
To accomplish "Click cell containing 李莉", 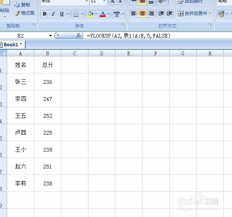I will click(21, 184).
